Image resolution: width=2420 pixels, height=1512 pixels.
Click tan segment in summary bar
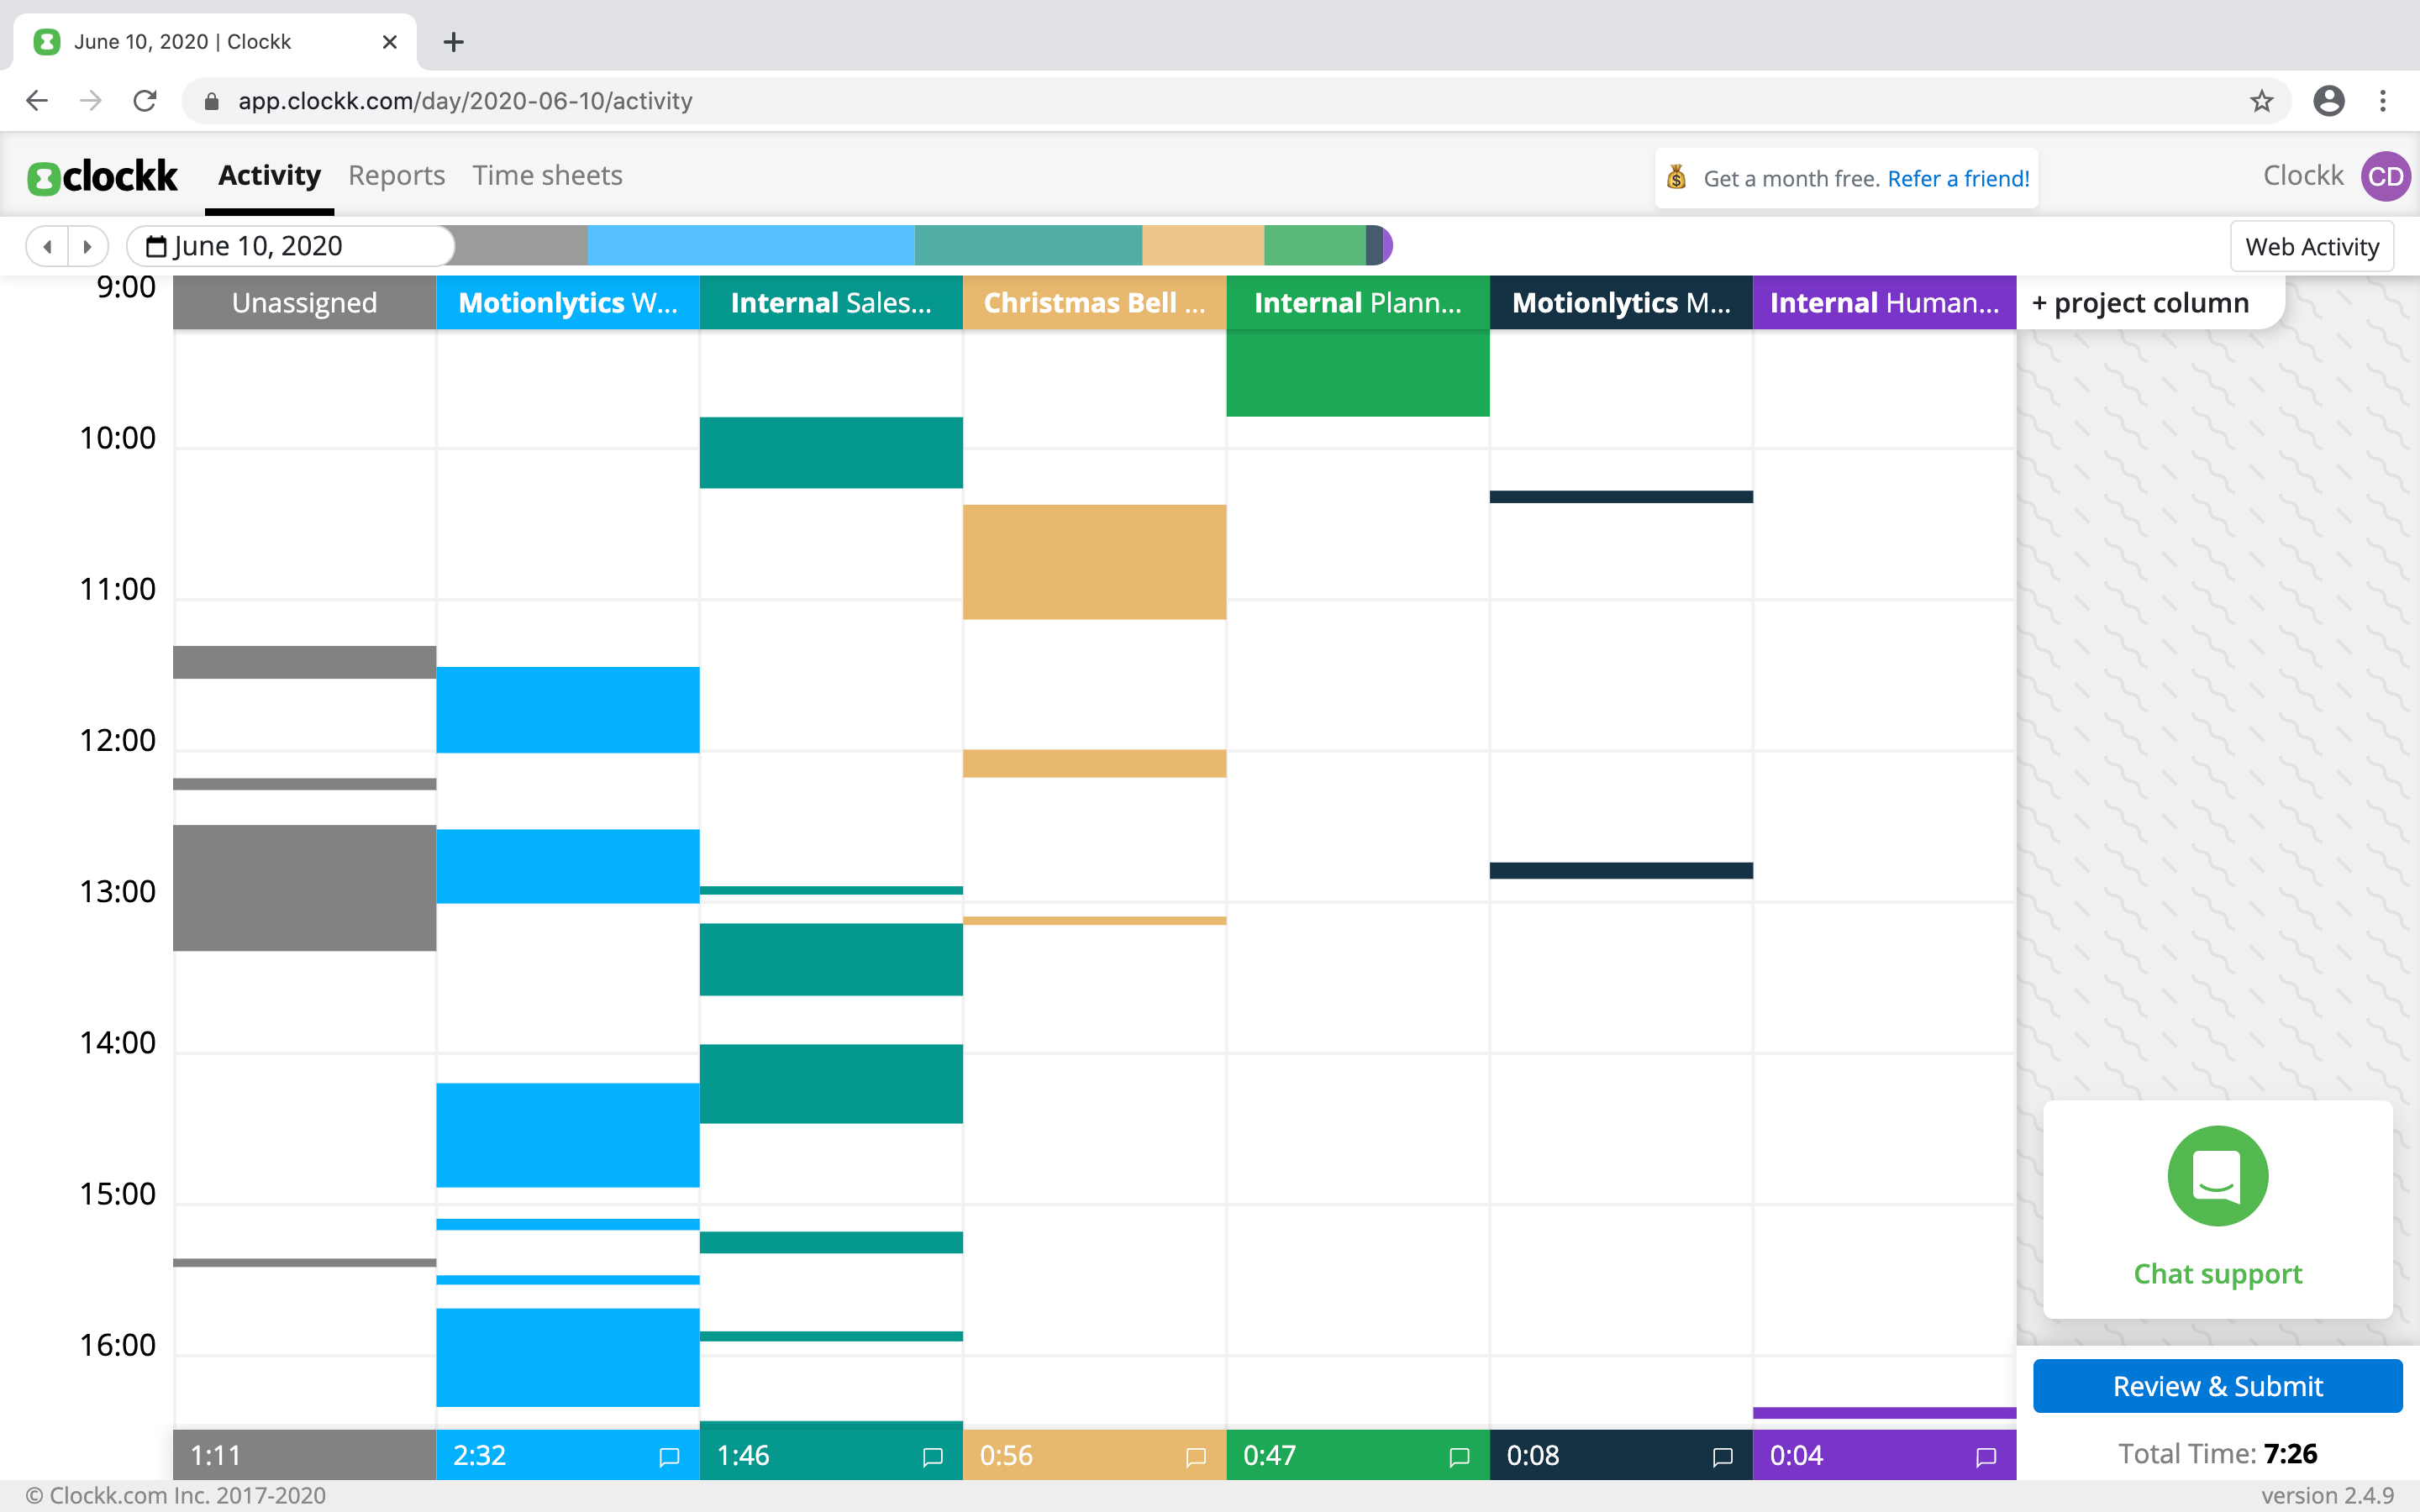[x=1203, y=246]
